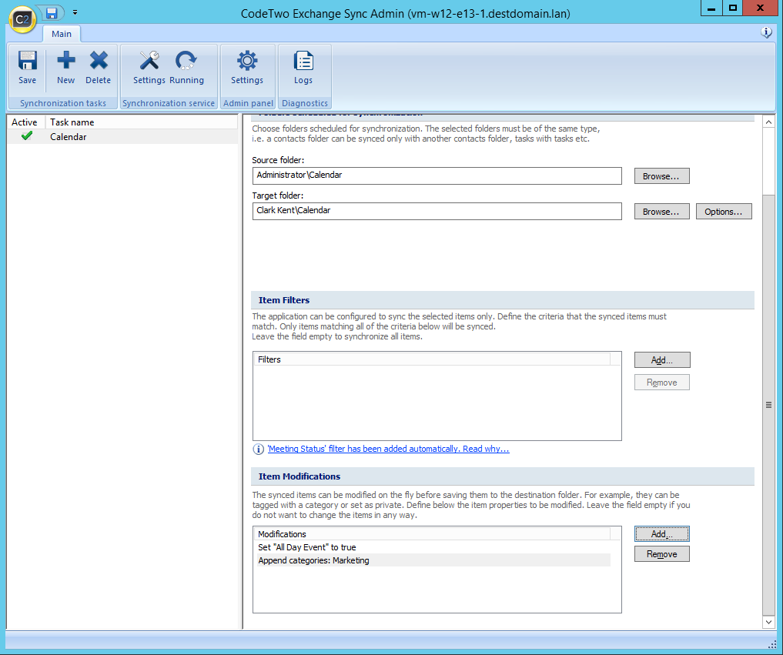Click the Task name column header
The image size is (783, 655).
[142, 122]
